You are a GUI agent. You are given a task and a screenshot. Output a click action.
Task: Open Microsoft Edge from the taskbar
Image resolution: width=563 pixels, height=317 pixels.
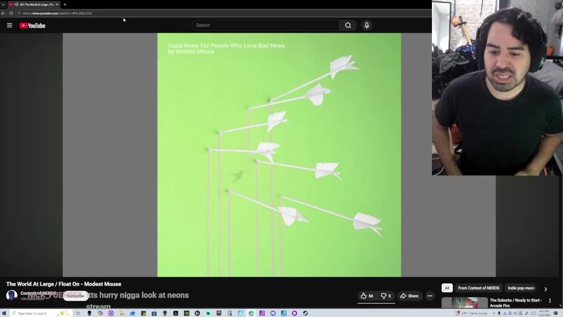click(x=251, y=313)
